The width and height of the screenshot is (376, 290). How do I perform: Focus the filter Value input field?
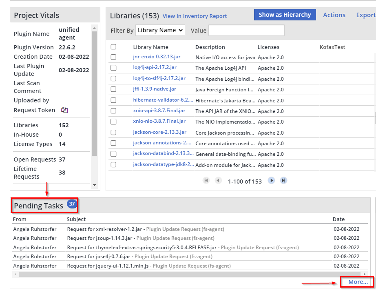tap(246, 31)
